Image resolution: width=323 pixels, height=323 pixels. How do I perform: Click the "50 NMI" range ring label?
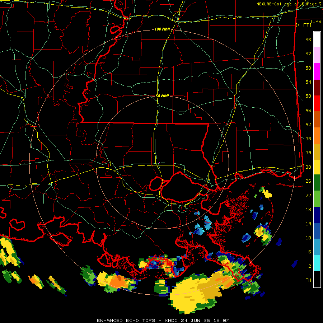[x=162, y=96]
